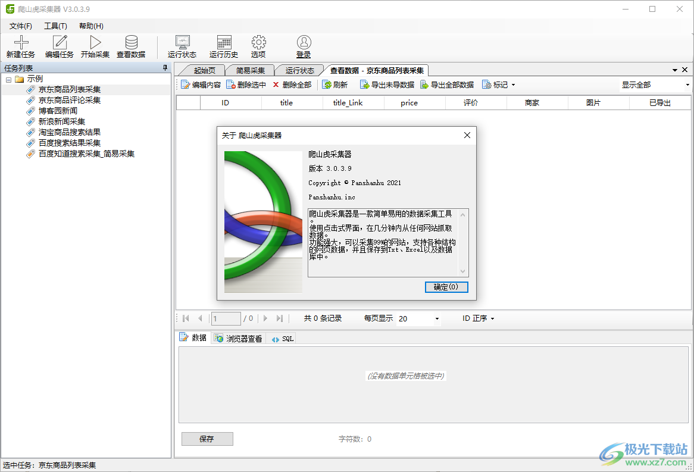
Task: Click the 运行历史 icon
Action: tap(223, 46)
